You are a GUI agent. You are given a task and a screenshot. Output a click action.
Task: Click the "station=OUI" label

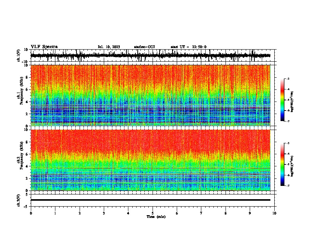click(144, 47)
